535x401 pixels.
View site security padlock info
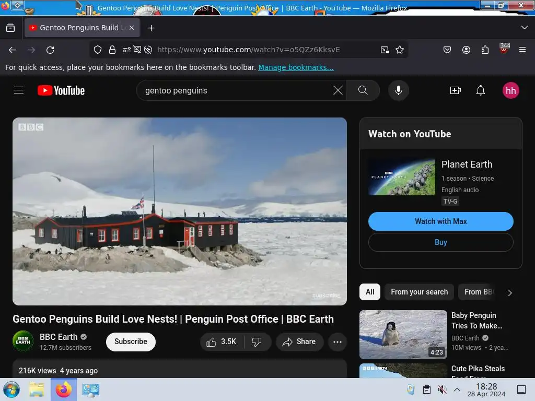tap(112, 50)
